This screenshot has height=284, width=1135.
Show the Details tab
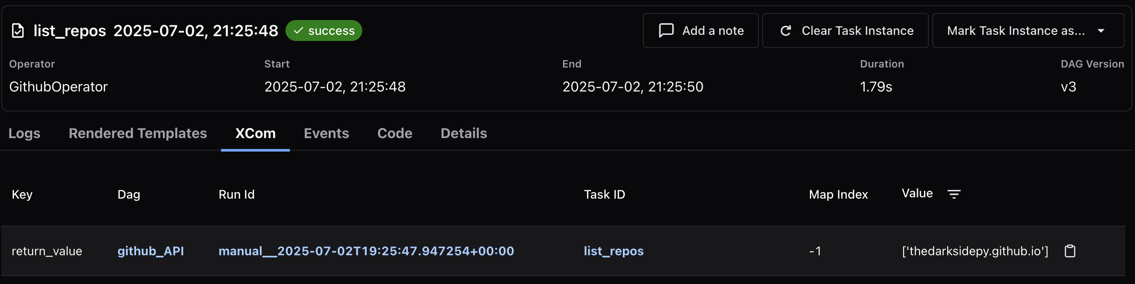pyautogui.click(x=463, y=133)
